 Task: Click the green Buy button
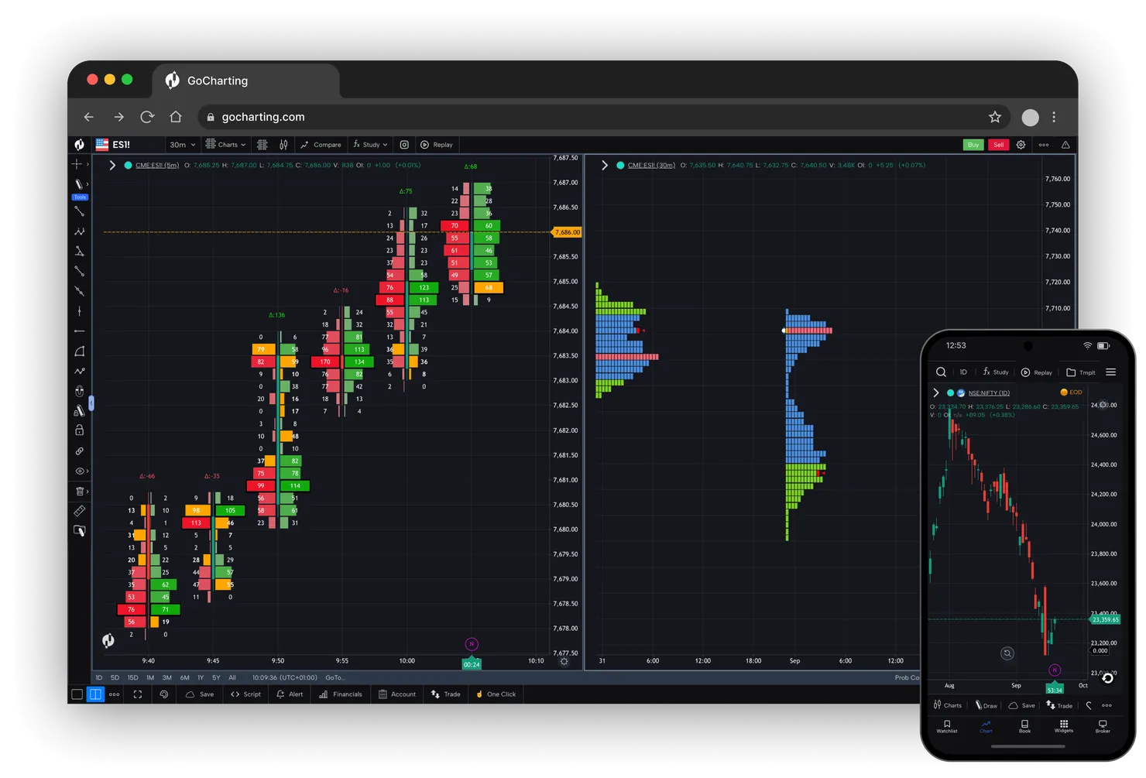click(x=973, y=145)
